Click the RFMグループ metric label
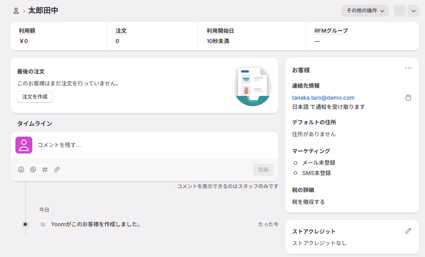 coord(331,31)
